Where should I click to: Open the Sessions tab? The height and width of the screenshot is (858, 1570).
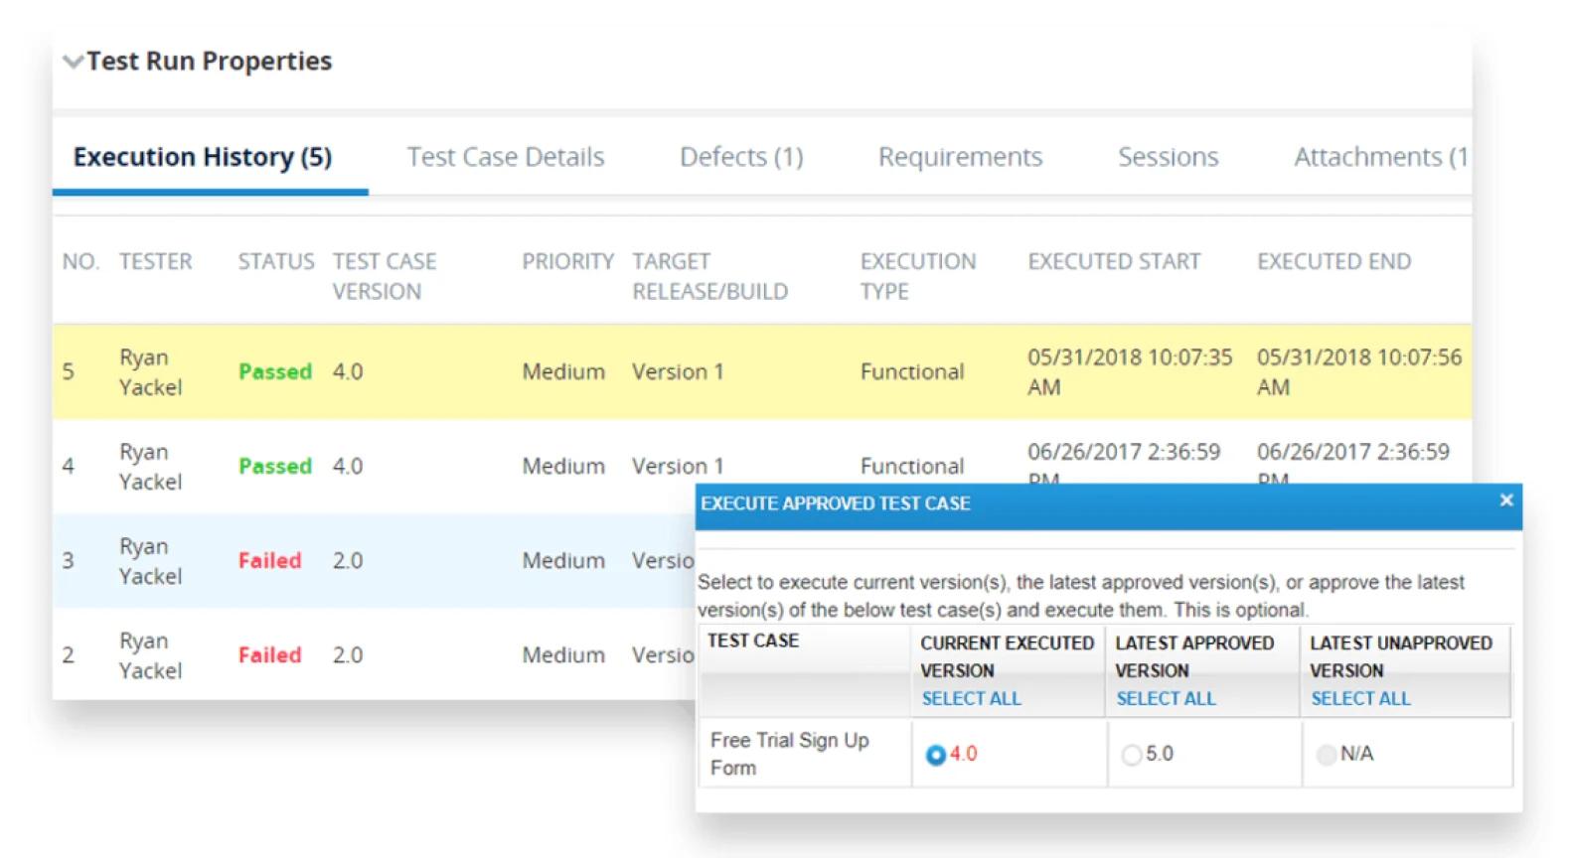click(1167, 157)
